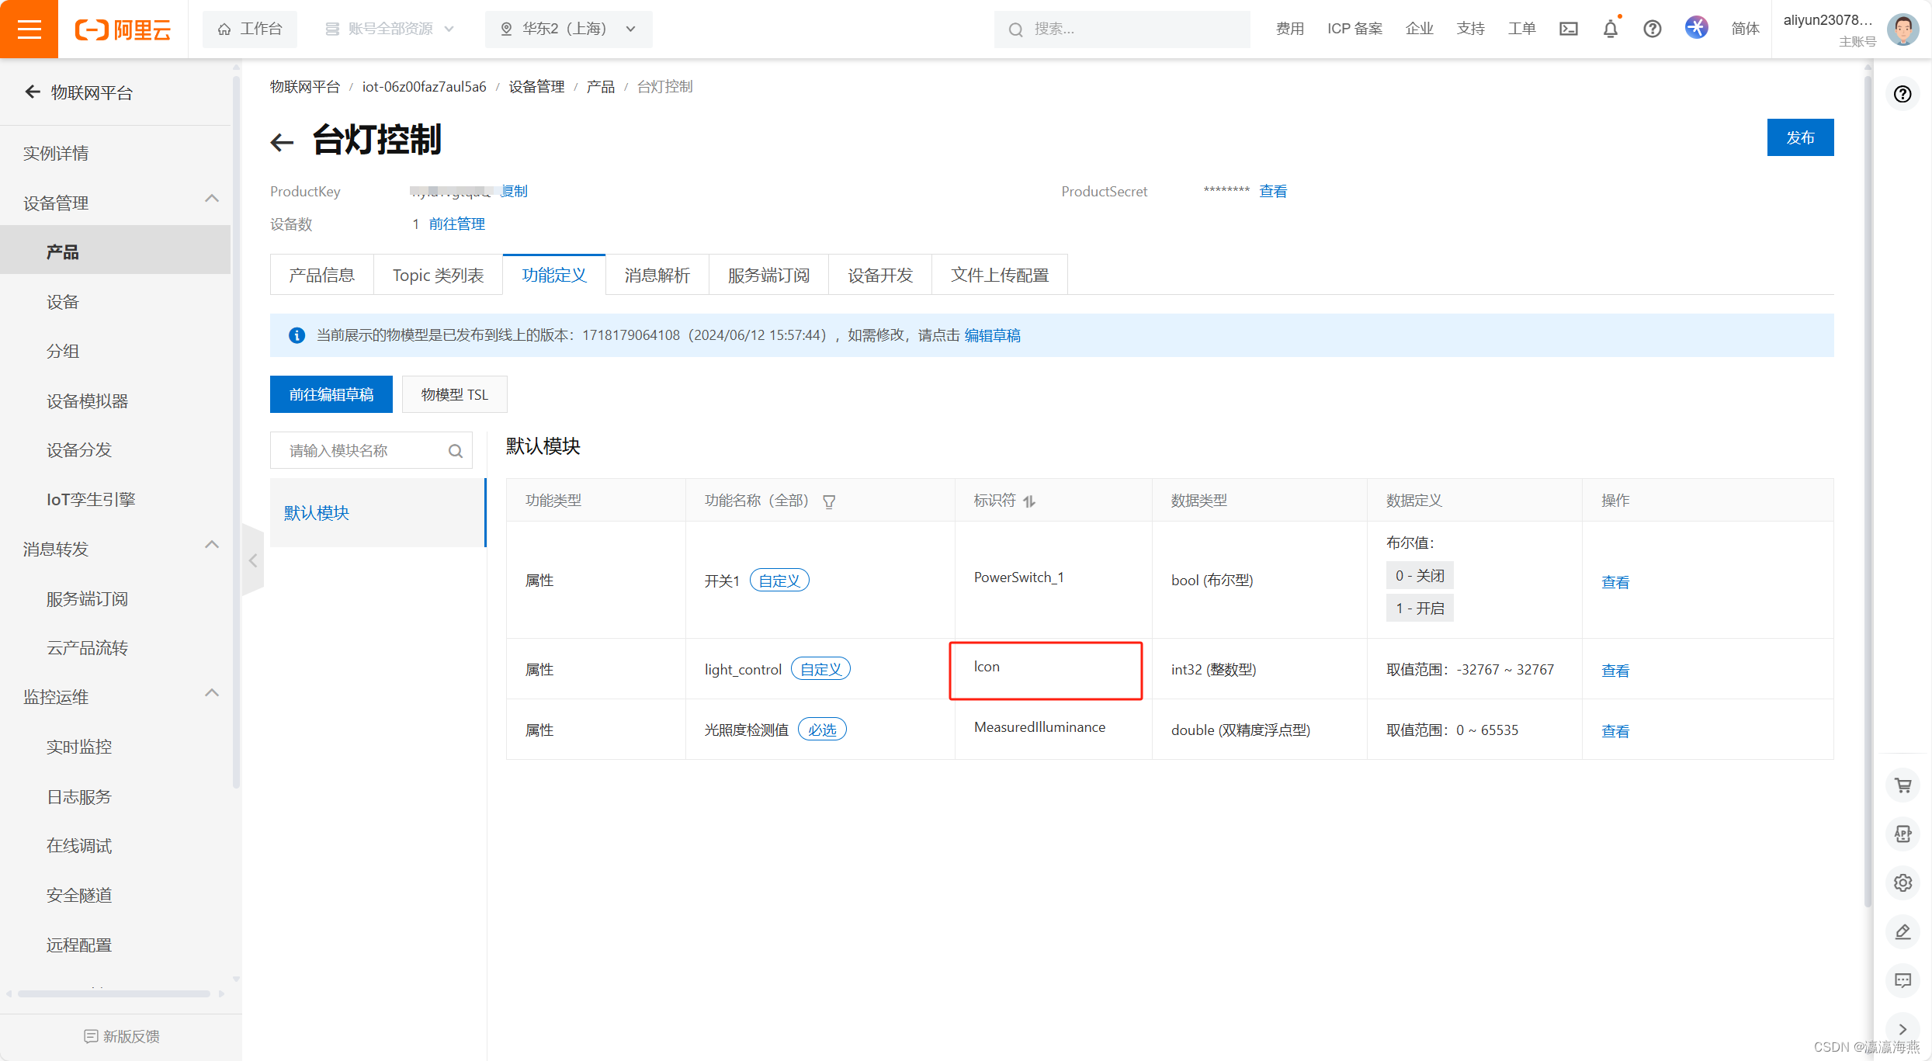This screenshot has height=1061, width=1932.
Task: Sort by the 标识符 column icon
Action: coord(1029,501)
